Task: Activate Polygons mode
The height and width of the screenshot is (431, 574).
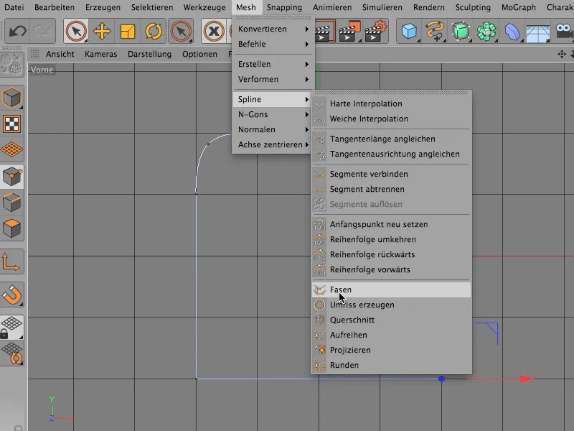Action: (x=12, y=228)
